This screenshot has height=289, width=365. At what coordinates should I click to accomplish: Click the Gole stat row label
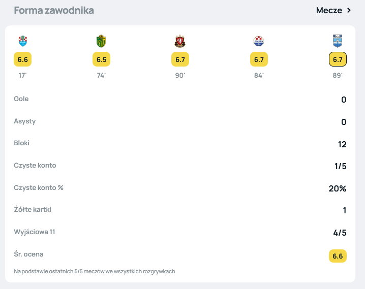pos(21,99)
